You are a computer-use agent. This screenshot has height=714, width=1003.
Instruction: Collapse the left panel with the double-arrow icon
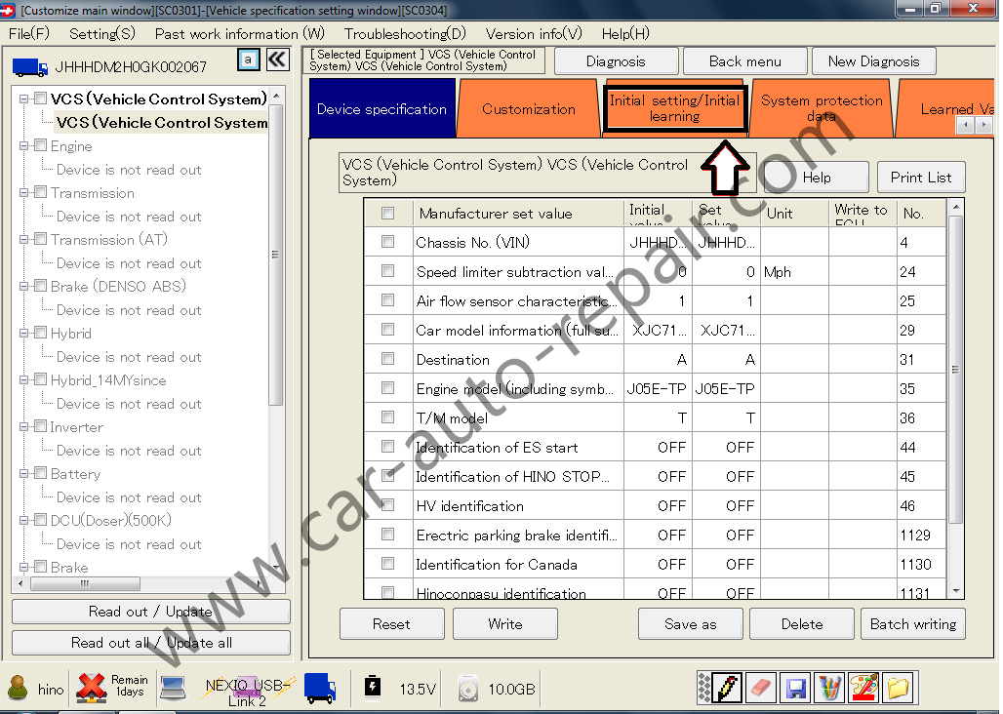(x=278, y=59)
